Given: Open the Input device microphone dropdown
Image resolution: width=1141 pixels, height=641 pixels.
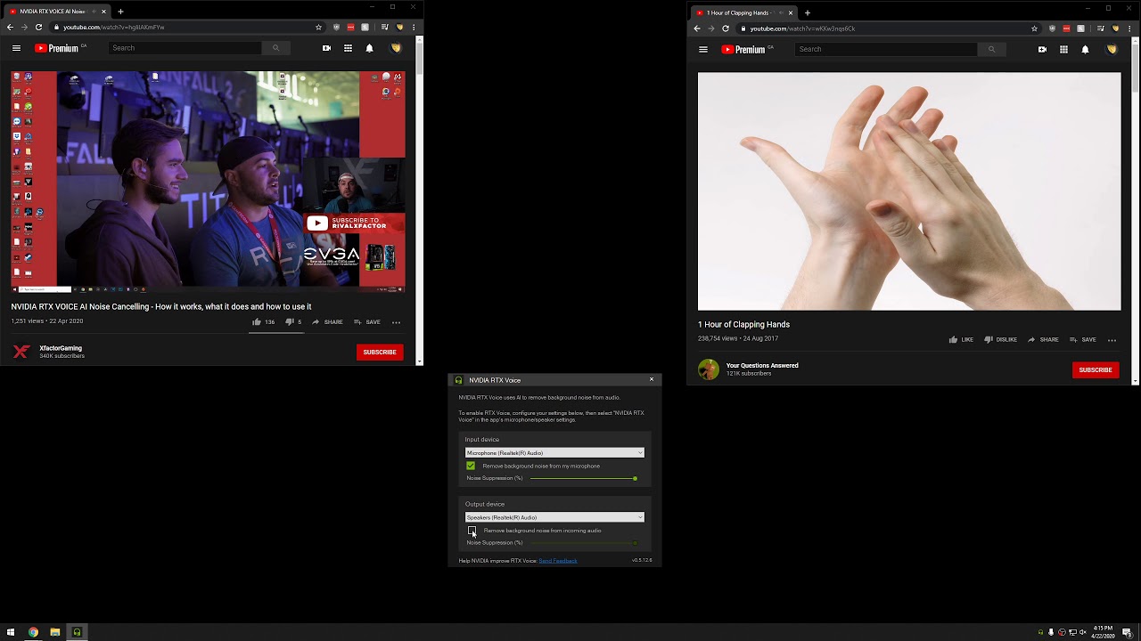Looking at the screenshot, I should (554, 453).
